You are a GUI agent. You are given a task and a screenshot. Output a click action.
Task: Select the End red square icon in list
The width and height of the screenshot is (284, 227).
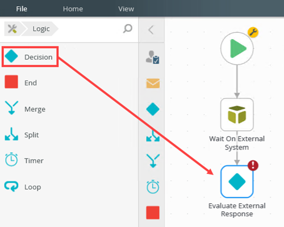click(11, 82)
